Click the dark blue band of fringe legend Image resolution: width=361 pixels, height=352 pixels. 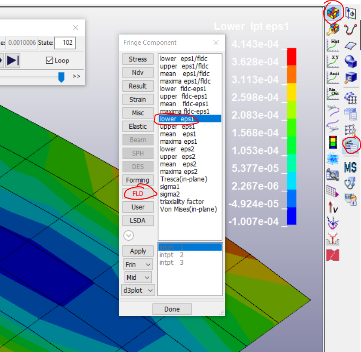pyautogui.click(x=291, y=216)
